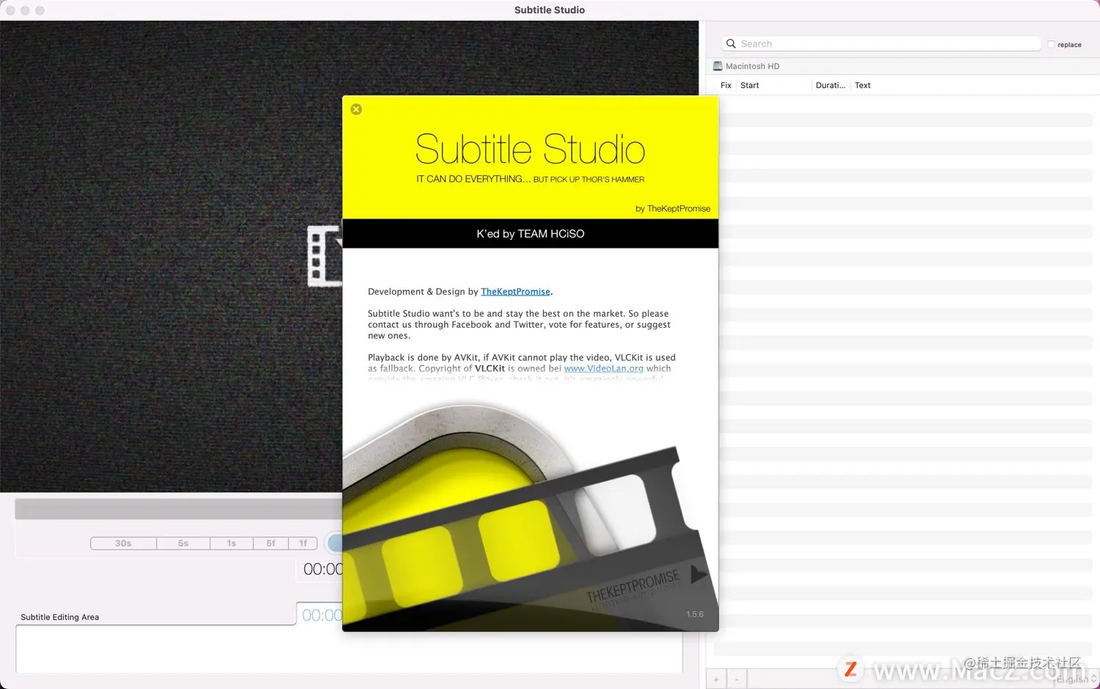Open the English language dropdown
This screenshot has height=689, width=1100.
1077,679
